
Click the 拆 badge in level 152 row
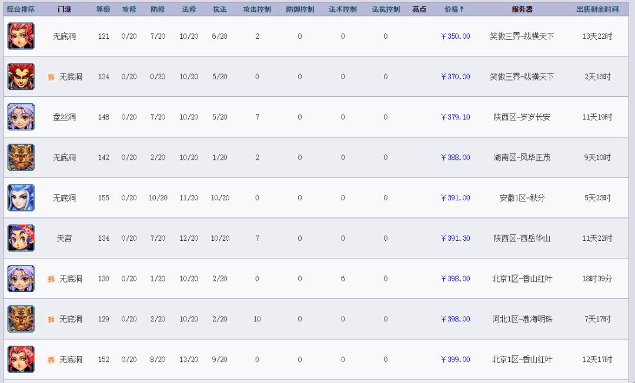click(x=51, y=360)
